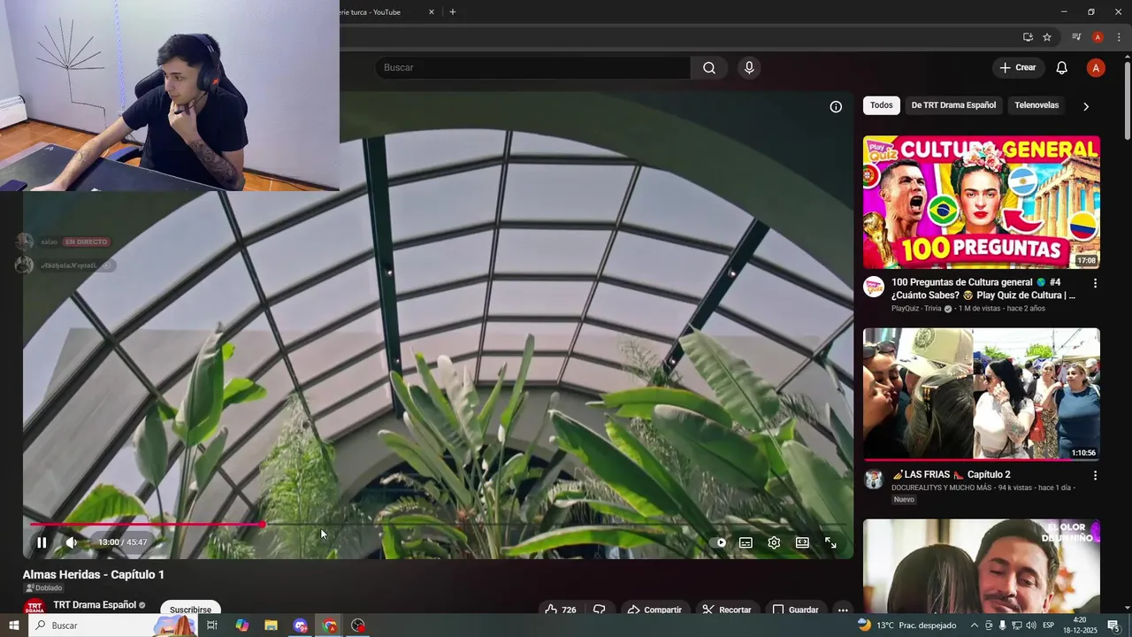Open the Crear button
Viewport: 1132px width, 637px height.
click(x=1018, y=68)
